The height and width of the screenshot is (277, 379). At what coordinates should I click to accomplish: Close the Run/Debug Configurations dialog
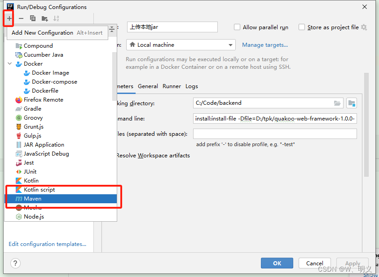pos(365,7)
